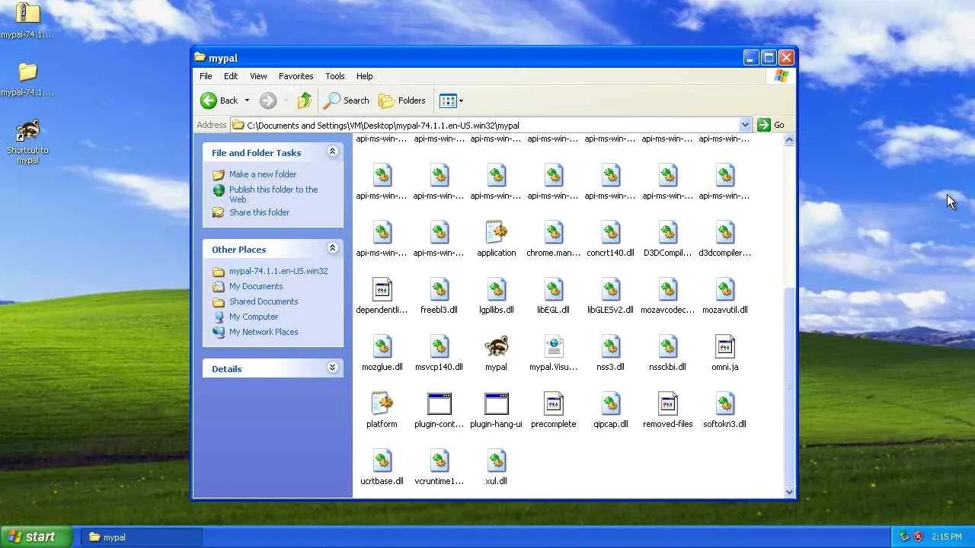Screen dimensions: 975x548
Task: Select the plugin-hang-ui executable icon
Action: (496, 404)
